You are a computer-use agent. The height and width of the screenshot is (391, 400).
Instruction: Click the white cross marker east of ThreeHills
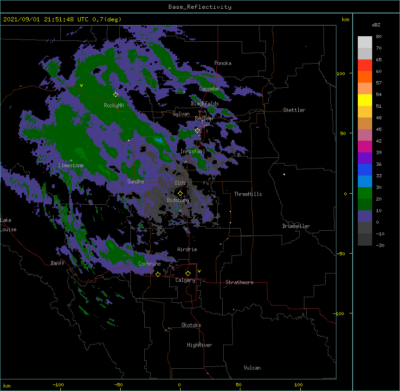coord(284,174)
